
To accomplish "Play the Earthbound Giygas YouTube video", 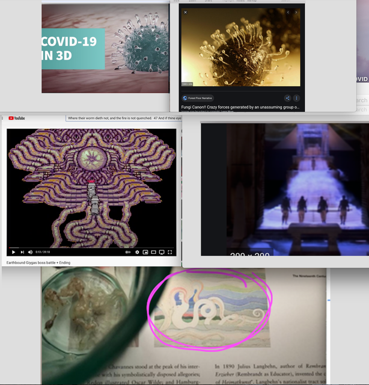I will coord(13,252).
